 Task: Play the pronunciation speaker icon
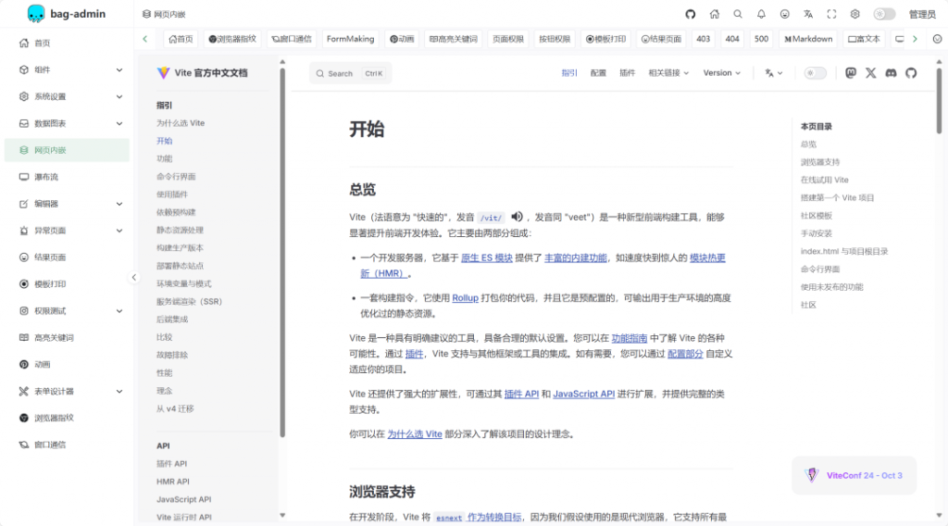pos(517,217)
